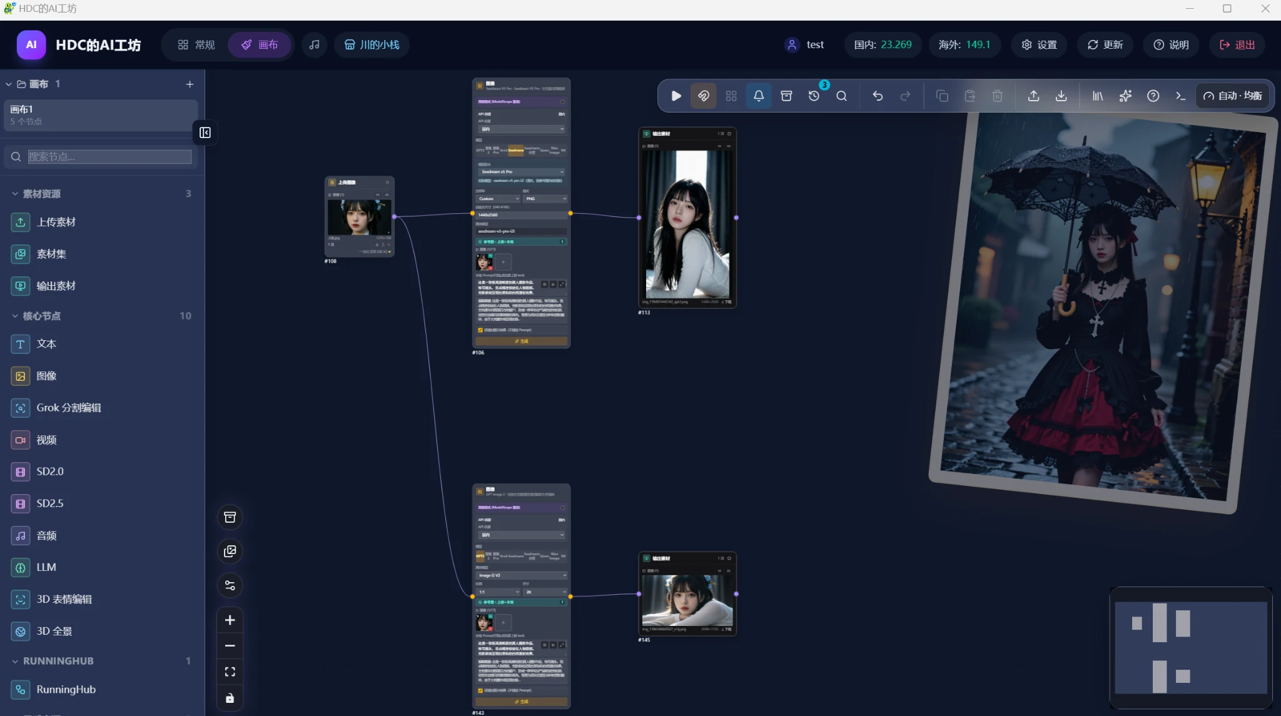The height and width of the screenshot is (716, 1281).
Task: Toggle the magnet snap tool in canvas toolbar
Action: pyautogui.click(x=704, y=96)
